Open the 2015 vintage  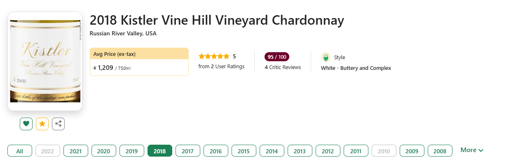(244, 151)
